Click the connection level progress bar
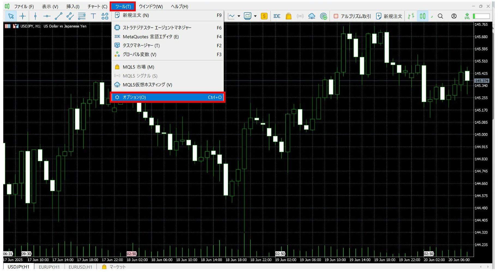This screenshot has width=500, height=272. tap(481, 16)
